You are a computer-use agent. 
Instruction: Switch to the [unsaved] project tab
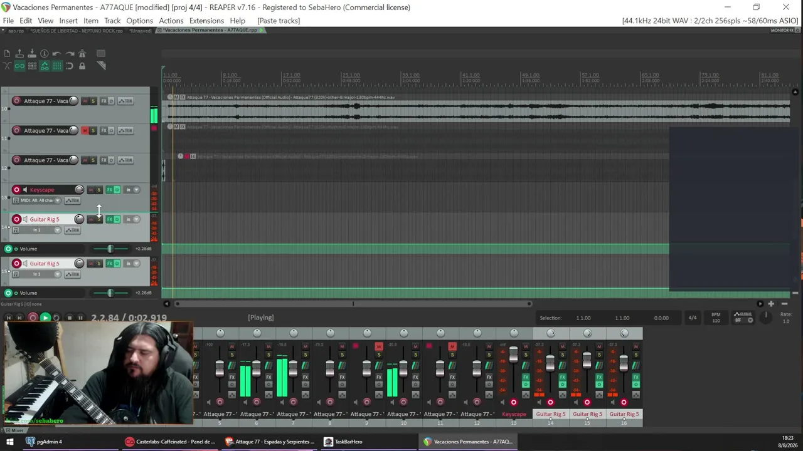coord(140,31)
